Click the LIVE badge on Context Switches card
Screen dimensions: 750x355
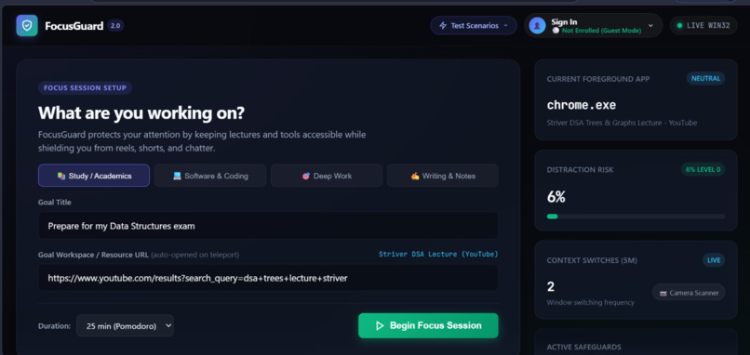click(714, 260)
